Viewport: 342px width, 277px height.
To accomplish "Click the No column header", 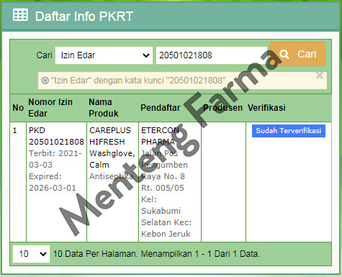I will [x=18, y=108].
